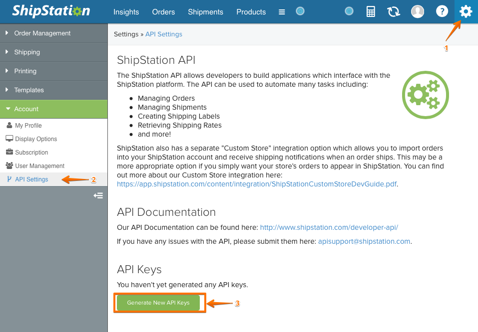Collapse sidebar with the outdent icon
The height and width of the screenshot is (332, 478).
click(x=98, y=195)
